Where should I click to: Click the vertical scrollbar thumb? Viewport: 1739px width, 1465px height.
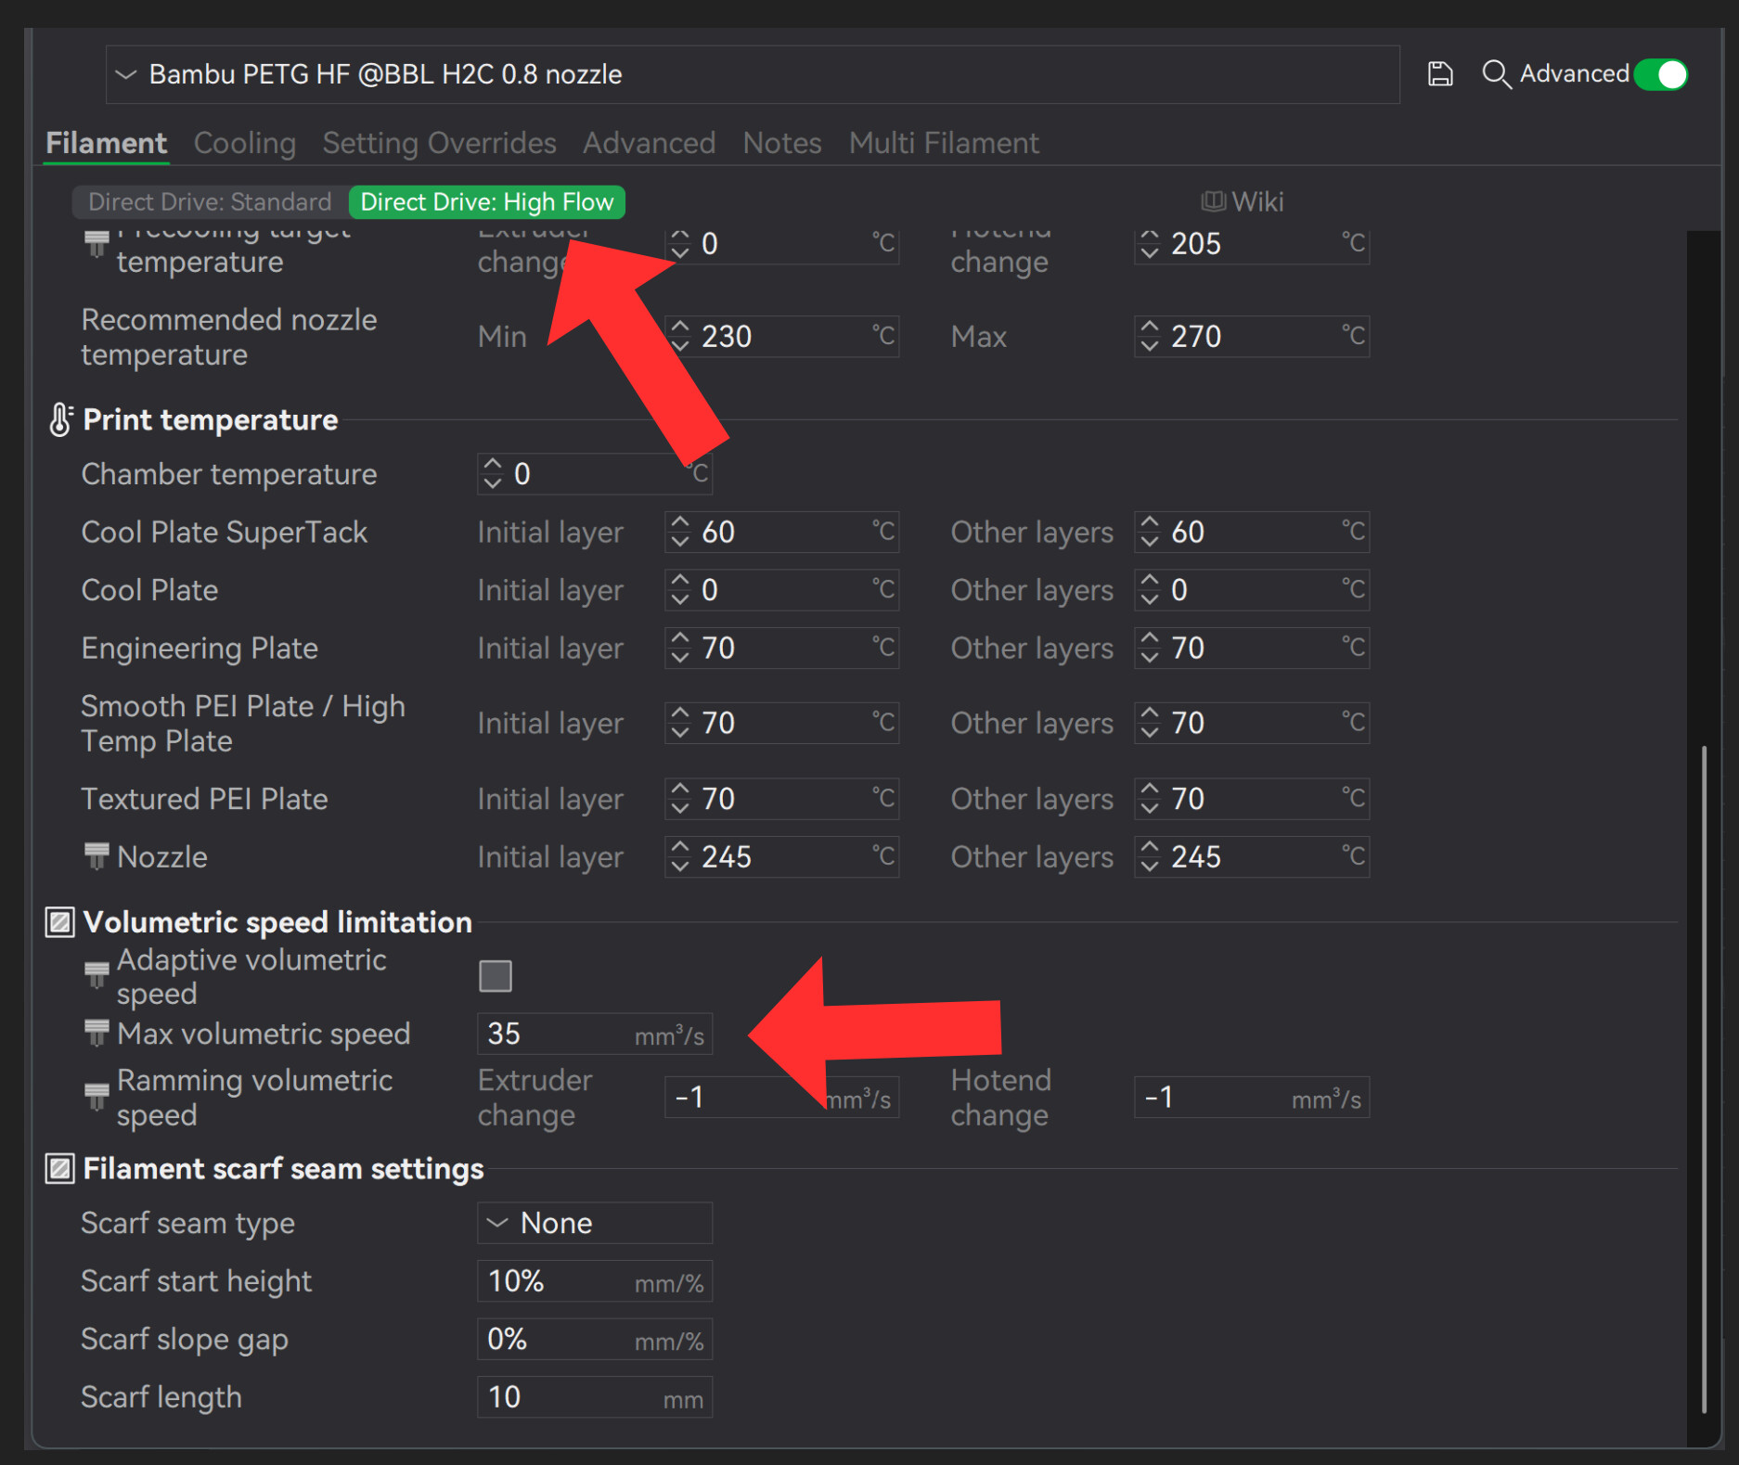tap(1704, 1080)
